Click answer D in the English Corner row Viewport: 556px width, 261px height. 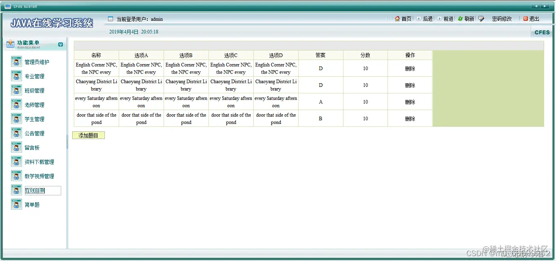[x=321, y=69]
